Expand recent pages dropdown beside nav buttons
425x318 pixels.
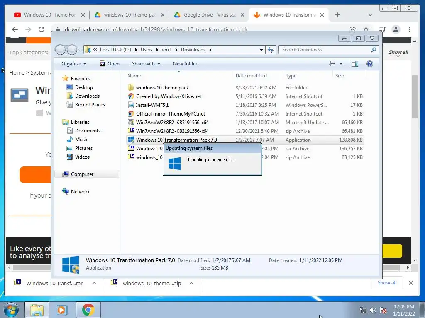tap(80, 50)
